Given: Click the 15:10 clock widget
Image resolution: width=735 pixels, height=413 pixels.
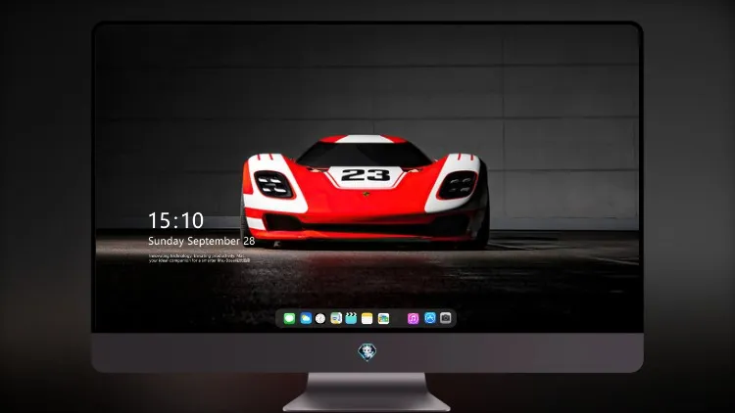Looking at the screenshot, I should click(x=175, y=220).
